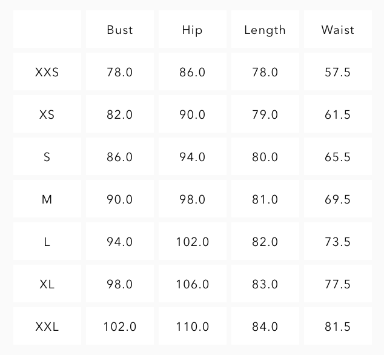The height and width of the screenshot is (355, 384).
Task: Click the XXL bust value 102.0
Action: pyautogui.click(x=120, y=327)
